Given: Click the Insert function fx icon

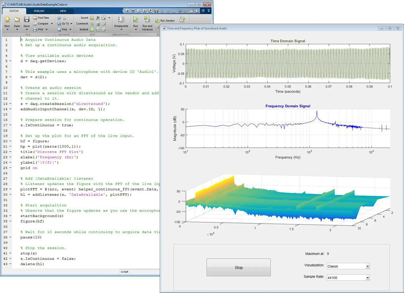Looking at the screenshot, I should pos(98,18).
